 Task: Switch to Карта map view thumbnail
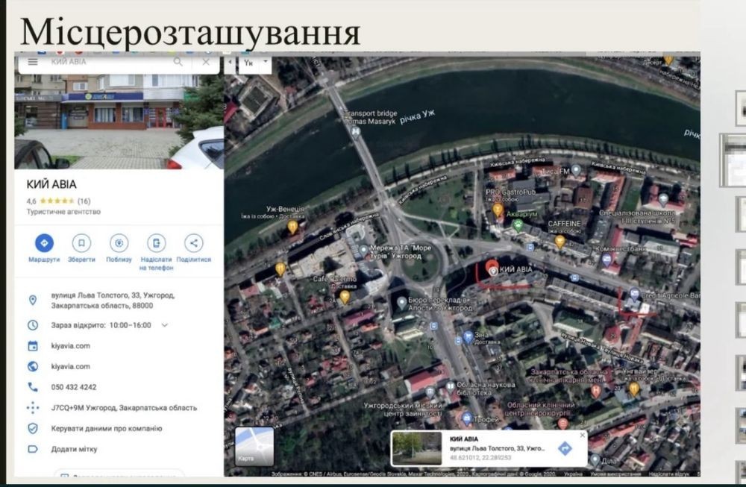[254, 446]
